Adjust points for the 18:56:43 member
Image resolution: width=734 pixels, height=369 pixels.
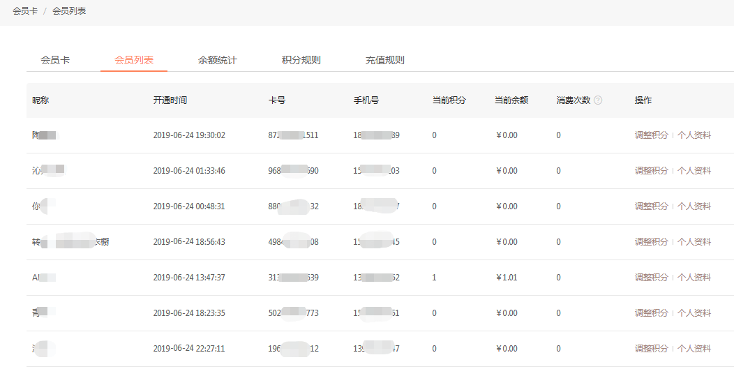click(x=652, y=242)
